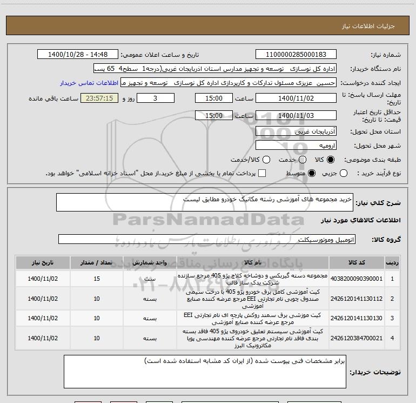
Task: Click the اطلاعات کالاهای مورد نیاز section heading
Action: click(360, 220)
